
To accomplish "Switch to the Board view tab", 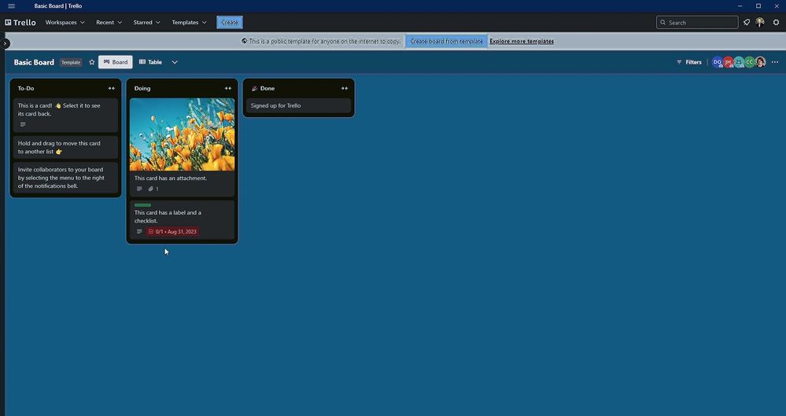I will coord(116,62).
